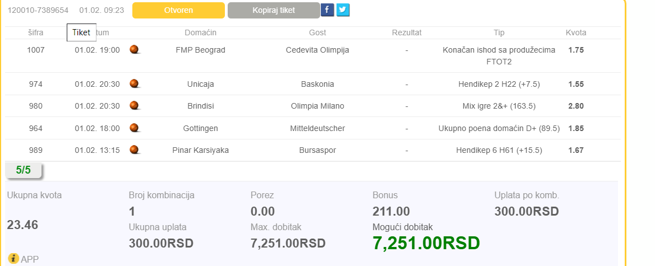Click the Kvota column header
The image size is (655, 266).
point(576,32)
